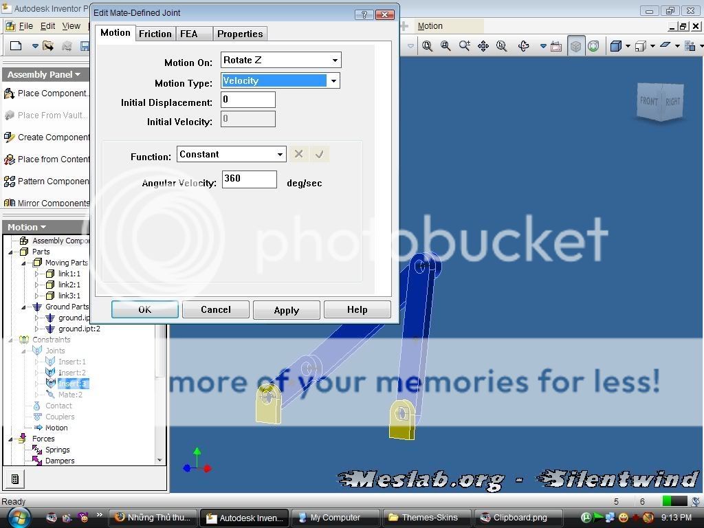Click the dialog's question mark help icon

coord(364,14)
